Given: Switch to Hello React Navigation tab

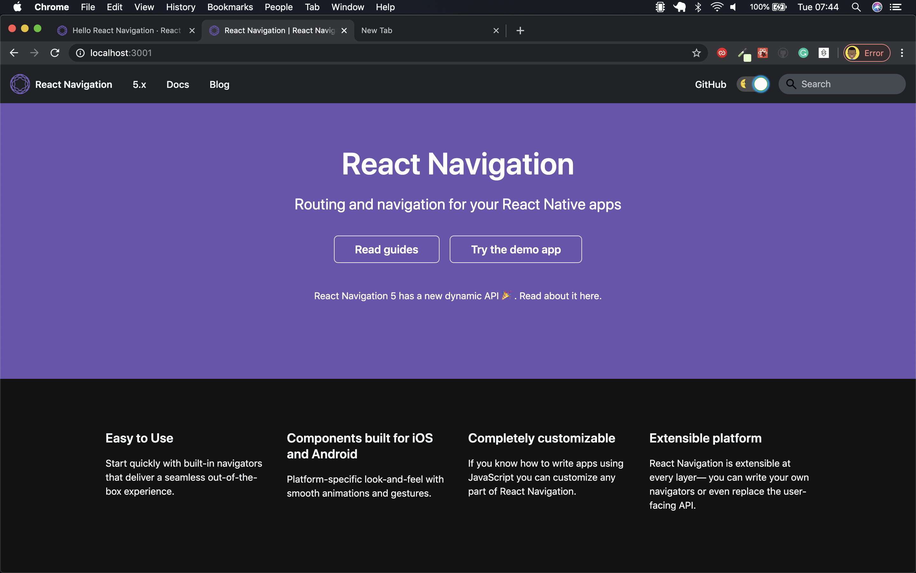Looking at the screenshot, I should pos(126,31).
